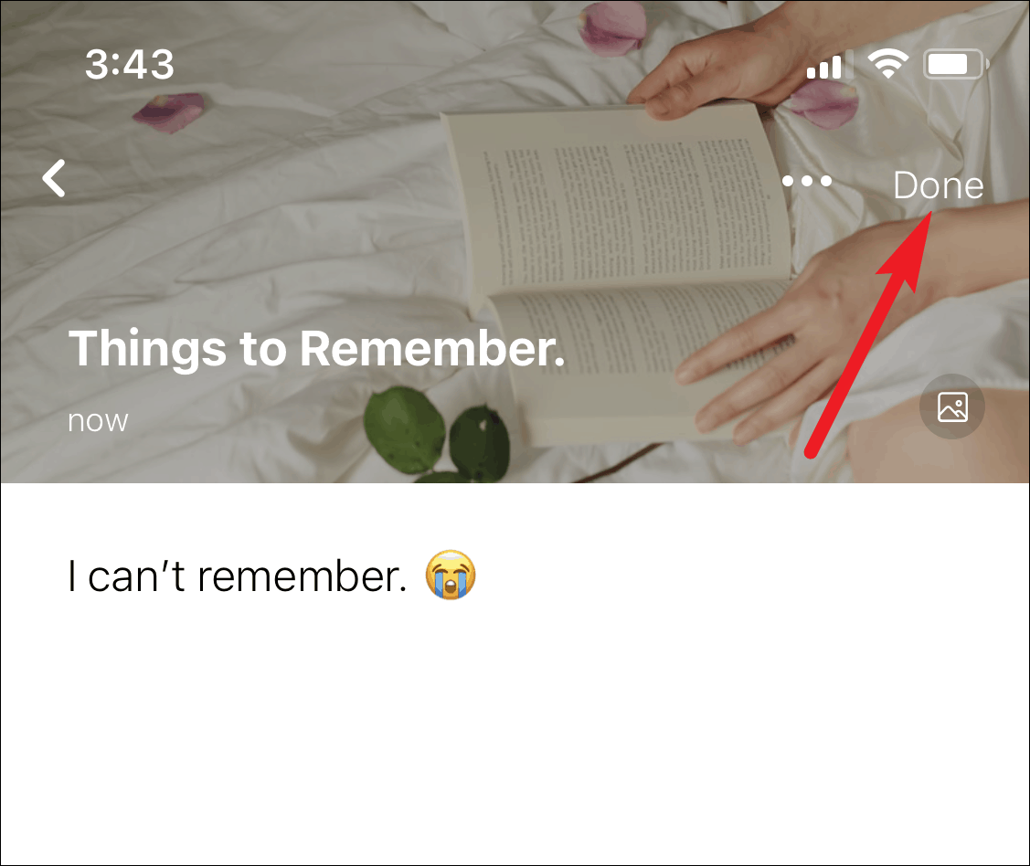Tap the Wi-Fi status icon
Image resolution: width=1030 pixels, height=866 pixels.
point(887,64)
